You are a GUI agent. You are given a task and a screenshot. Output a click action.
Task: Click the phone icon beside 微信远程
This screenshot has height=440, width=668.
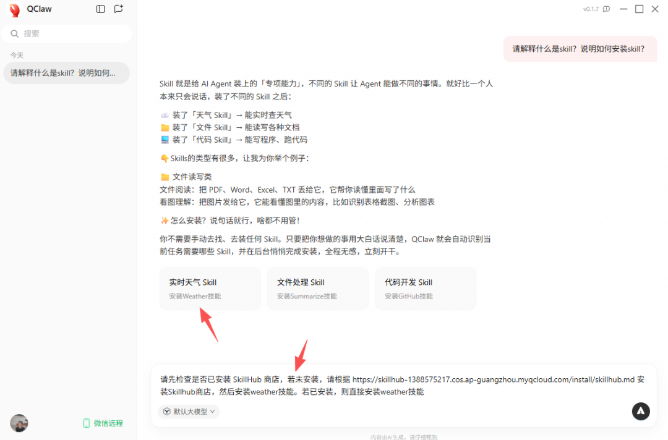click(x=86, y=423)
